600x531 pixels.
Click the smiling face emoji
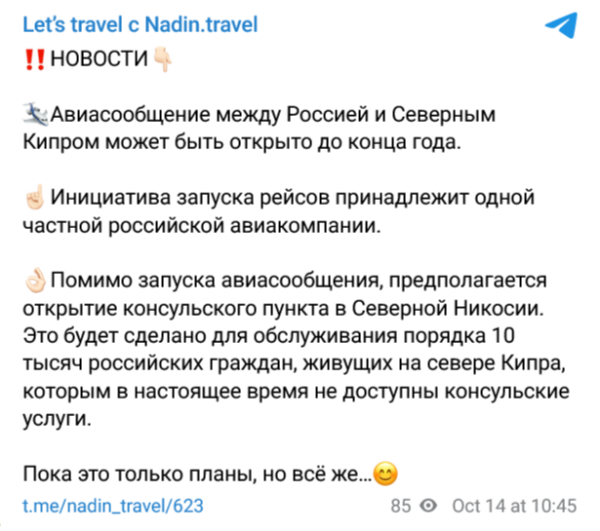tap(385, 474)
